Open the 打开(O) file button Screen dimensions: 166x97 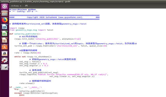(15, 6)
